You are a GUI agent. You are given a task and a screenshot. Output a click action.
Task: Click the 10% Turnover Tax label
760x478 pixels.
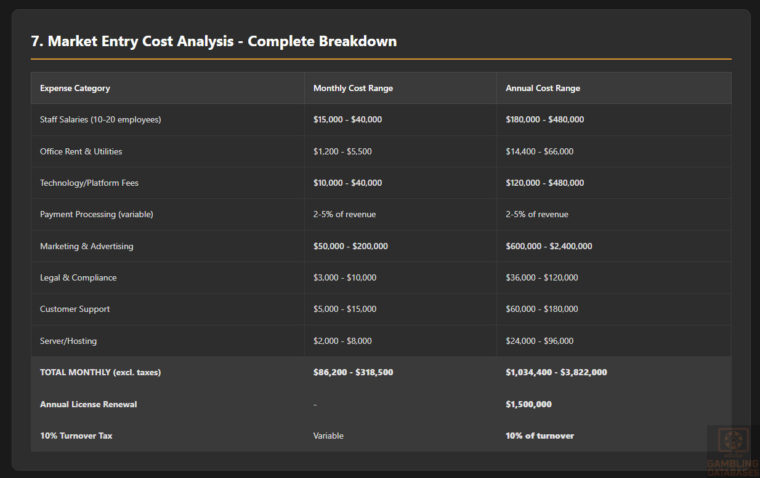(76, 436)
